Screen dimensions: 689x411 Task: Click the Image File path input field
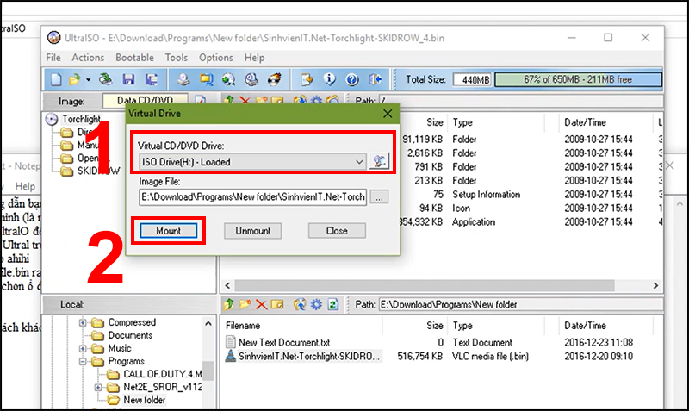[252, 197]
